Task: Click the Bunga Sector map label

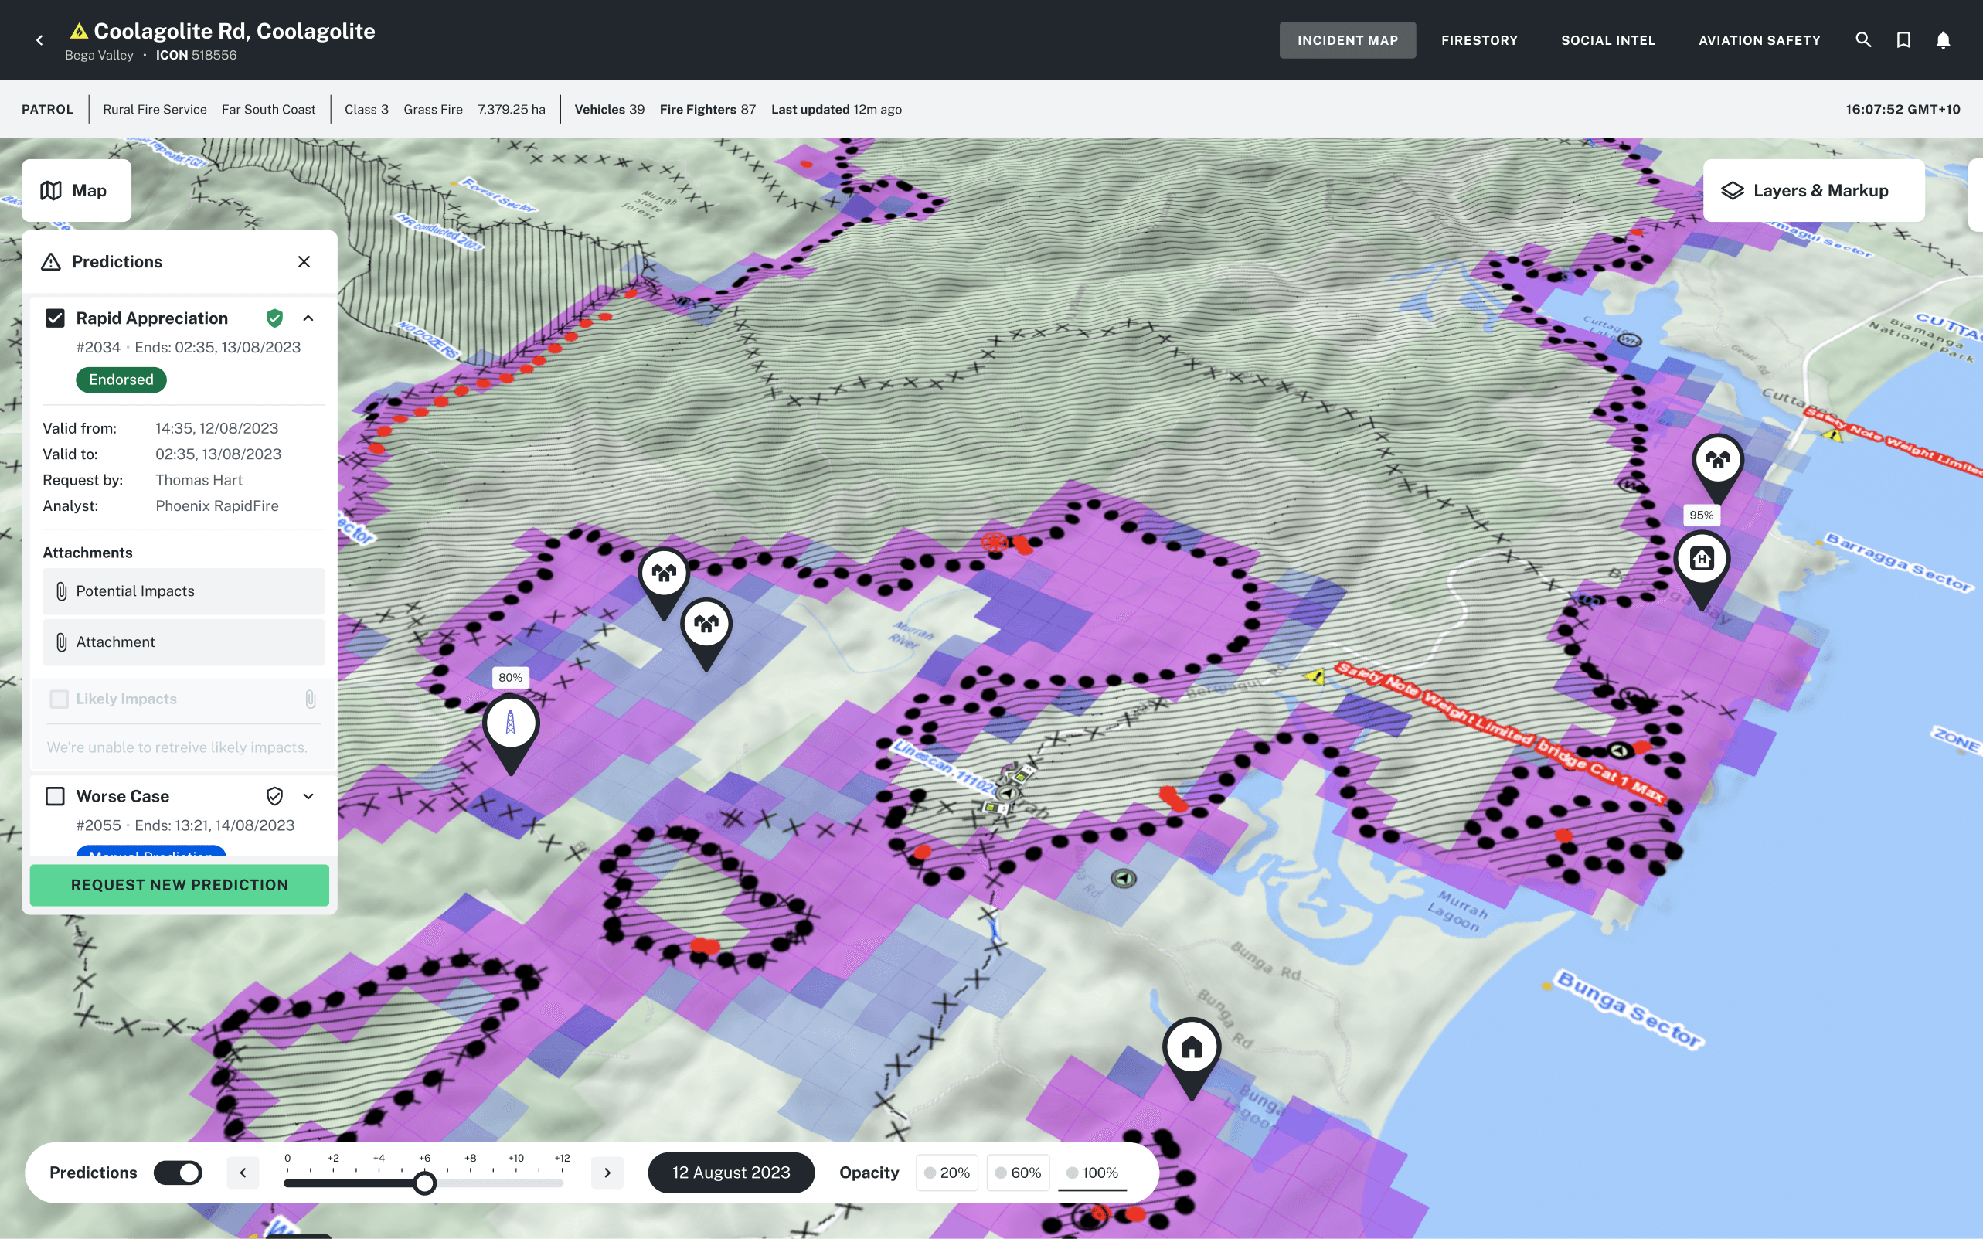Action: click(1629, 1009)
